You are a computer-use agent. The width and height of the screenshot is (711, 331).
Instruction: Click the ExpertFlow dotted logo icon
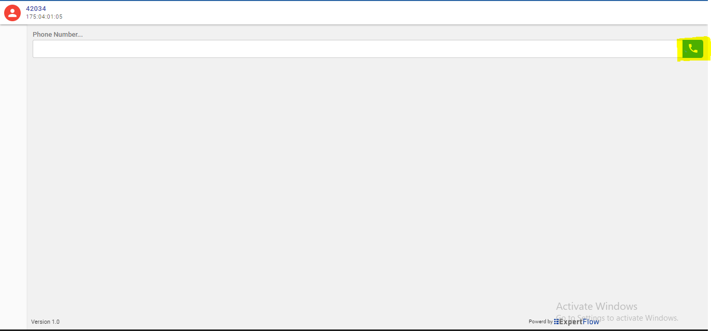pos(556,322)
